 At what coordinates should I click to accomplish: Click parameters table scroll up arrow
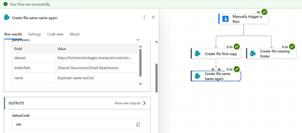coord(140,46)
